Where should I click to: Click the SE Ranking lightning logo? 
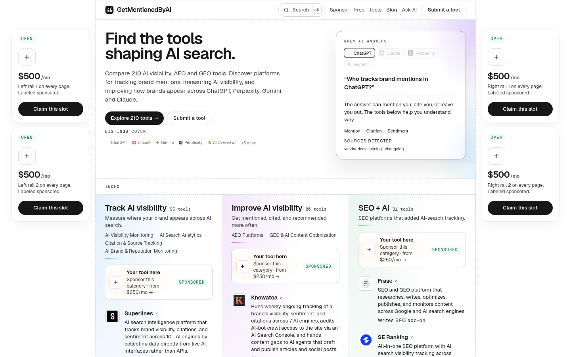366,340
